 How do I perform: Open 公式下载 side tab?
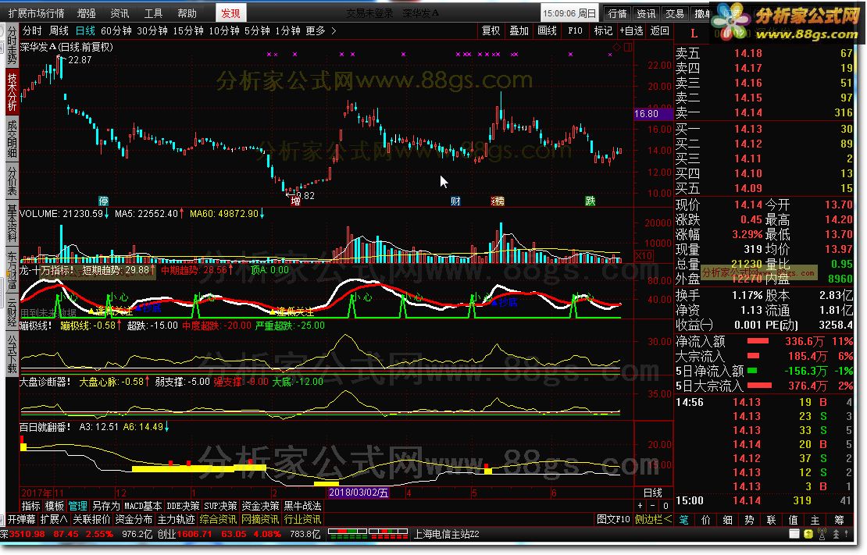pyautogui.click(x=12, y=354)
